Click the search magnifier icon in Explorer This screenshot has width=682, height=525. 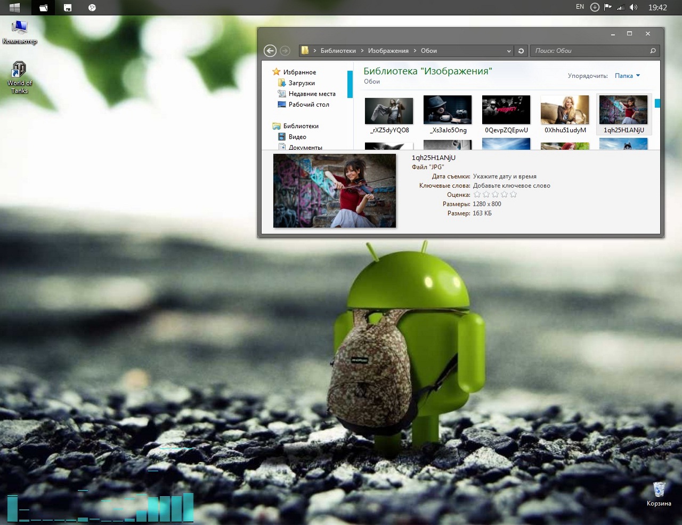pyautogui.click(x=653, y=51)
